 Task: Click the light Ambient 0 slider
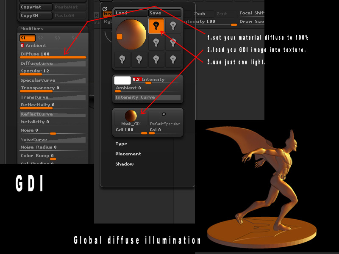[x=148, y=89]
